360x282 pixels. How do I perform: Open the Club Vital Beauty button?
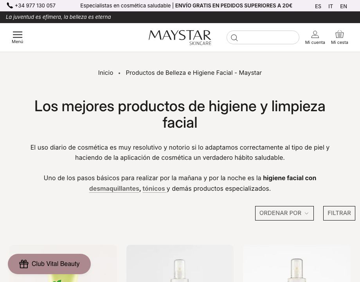(49, 264)
